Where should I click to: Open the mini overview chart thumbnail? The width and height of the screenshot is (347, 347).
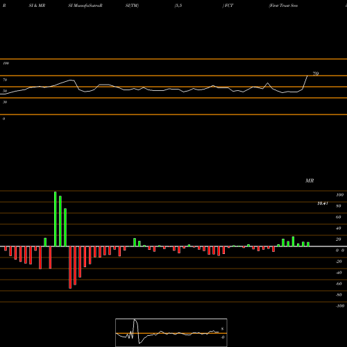pyautogui.click(x=171, y=332)
